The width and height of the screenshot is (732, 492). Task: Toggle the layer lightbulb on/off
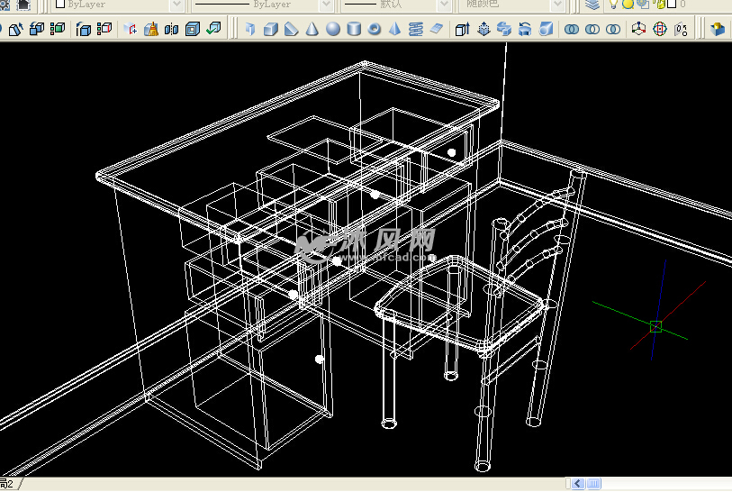pyautogui.click(x=614, y=5)
